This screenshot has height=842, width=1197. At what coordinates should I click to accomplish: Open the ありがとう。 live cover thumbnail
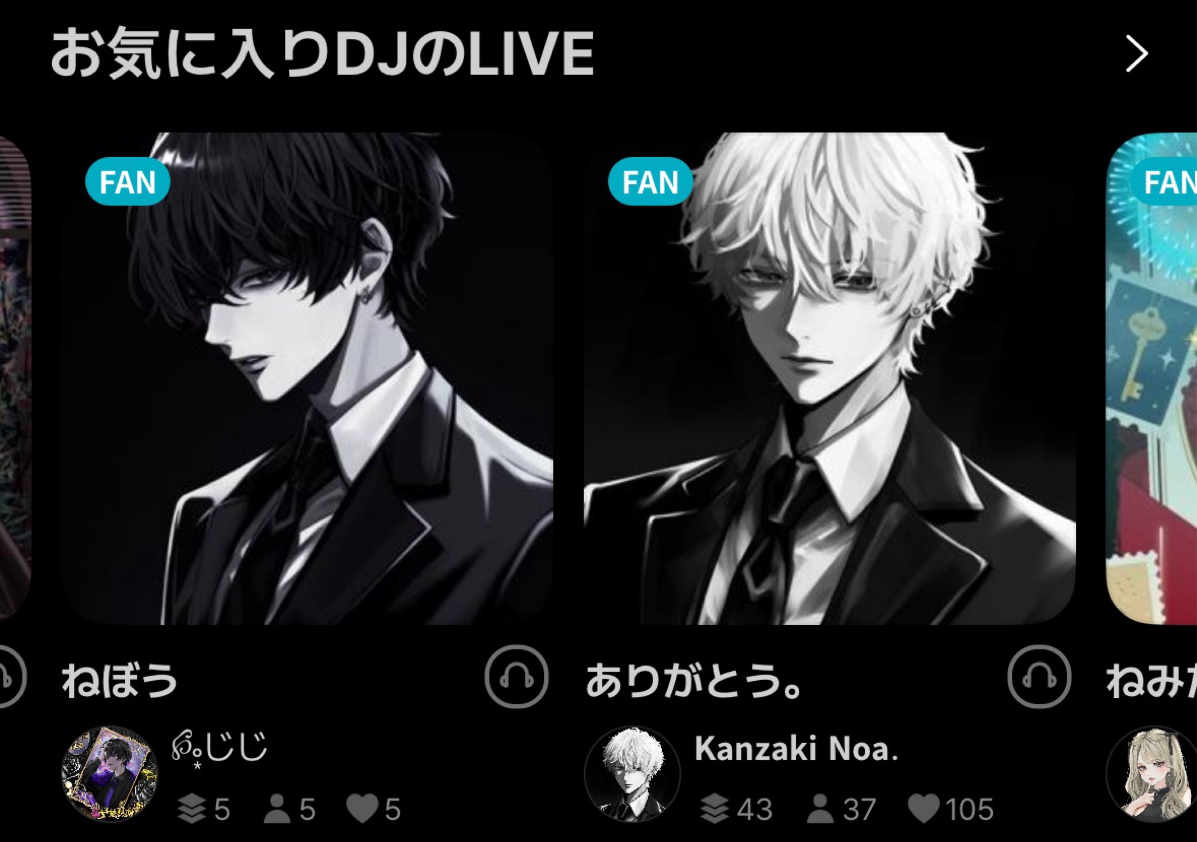coord(829,378)
